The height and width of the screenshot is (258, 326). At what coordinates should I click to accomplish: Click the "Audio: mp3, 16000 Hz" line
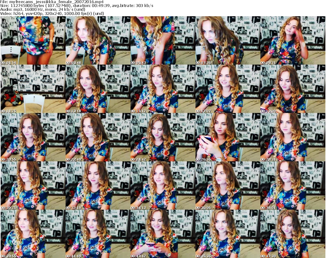[43, 10]
